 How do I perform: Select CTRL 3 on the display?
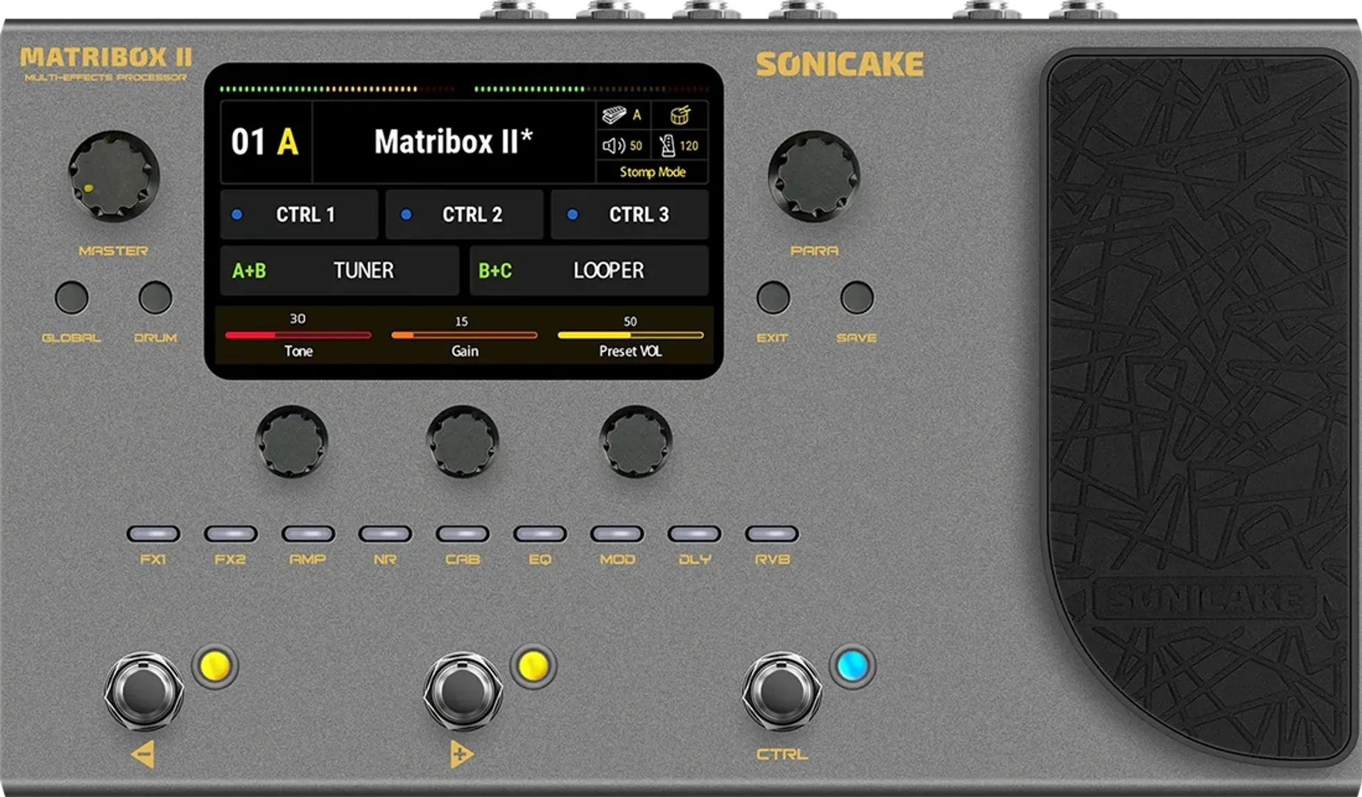[x=630, y=215]
